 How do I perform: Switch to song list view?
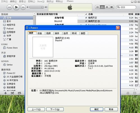click(x=98, y=7)
